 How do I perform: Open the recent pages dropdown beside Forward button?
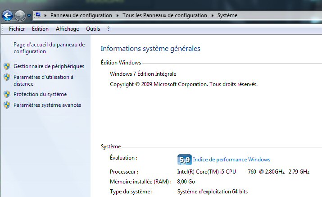coord(29,16)
